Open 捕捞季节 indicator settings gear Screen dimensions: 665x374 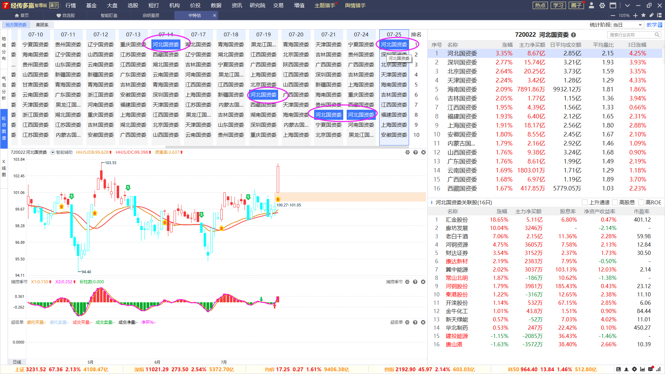[407, 282]
